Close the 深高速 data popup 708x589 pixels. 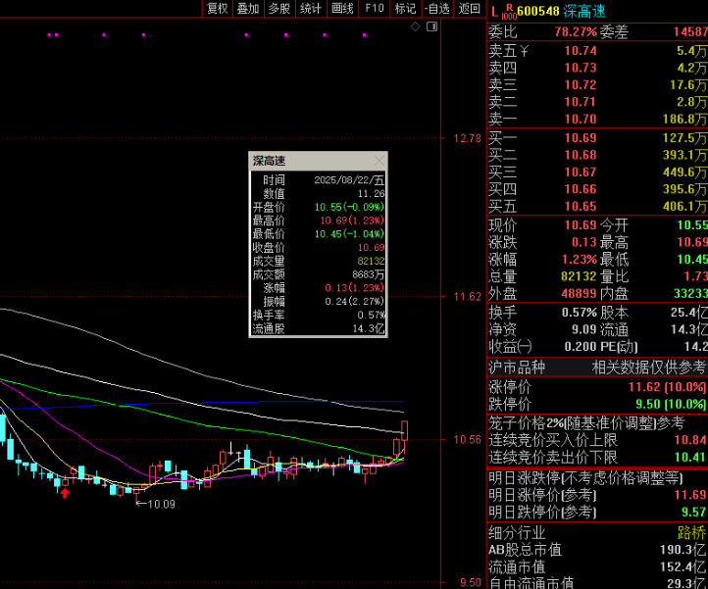point(379,161)
